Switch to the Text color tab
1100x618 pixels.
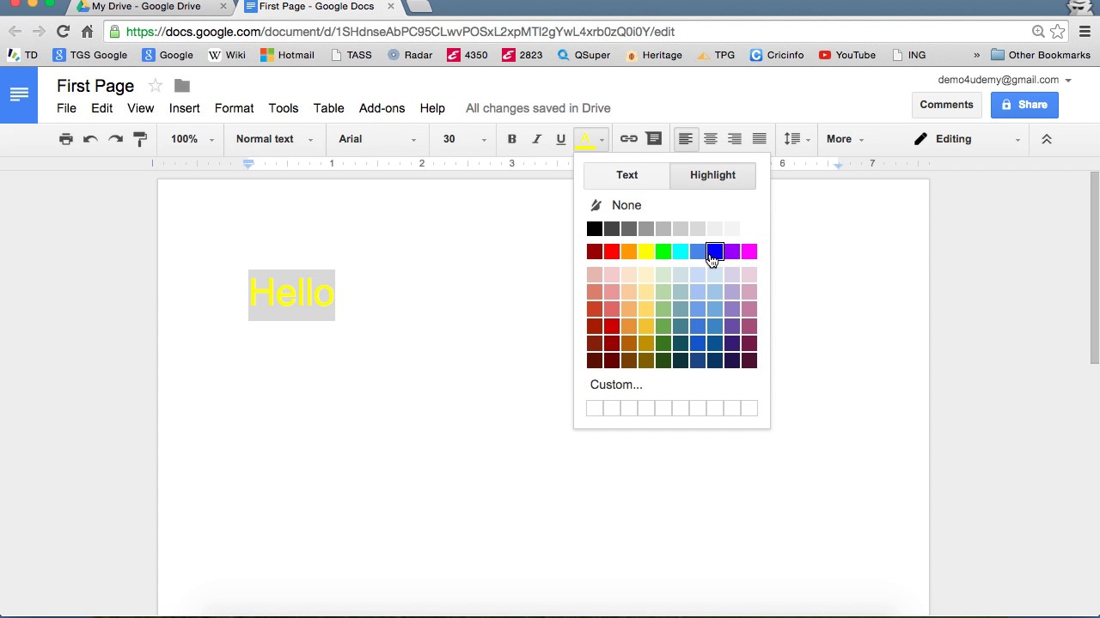[x=626, y=175]
